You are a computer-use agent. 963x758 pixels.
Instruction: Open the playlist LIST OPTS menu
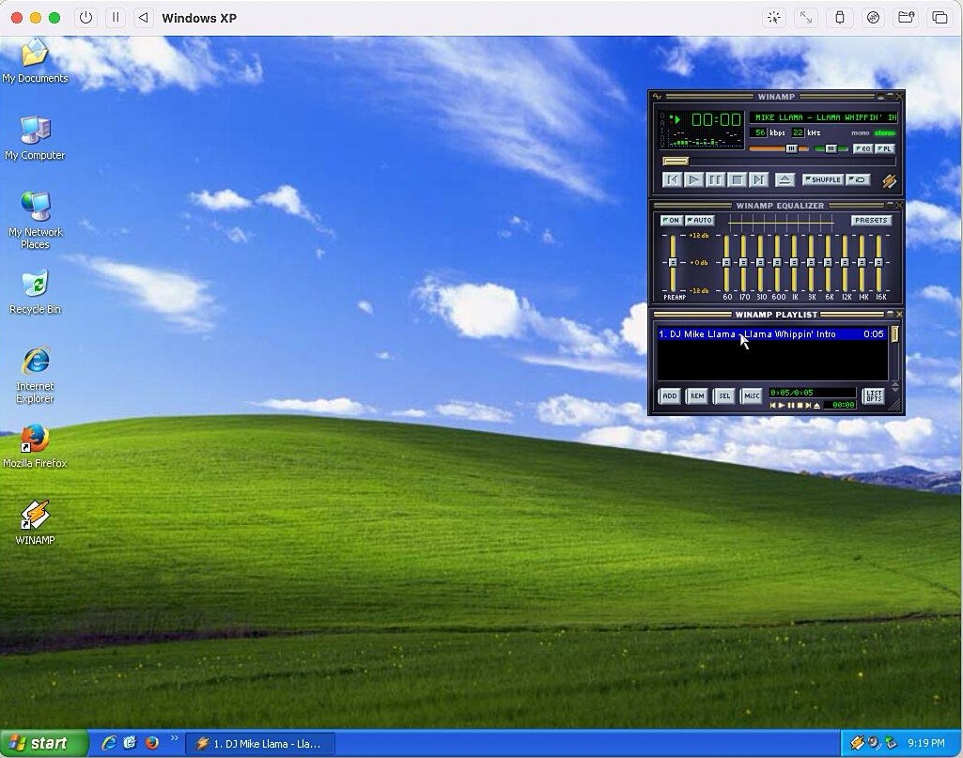[x=874, y=395]
